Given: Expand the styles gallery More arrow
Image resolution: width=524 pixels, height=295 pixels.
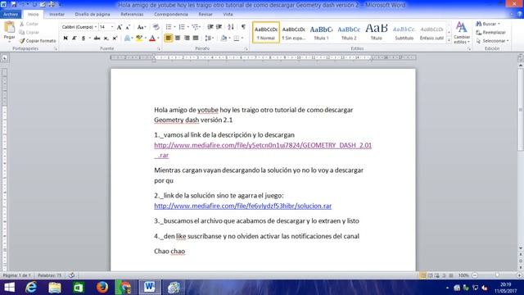Looking at the screenshot, I should point(449,40).
